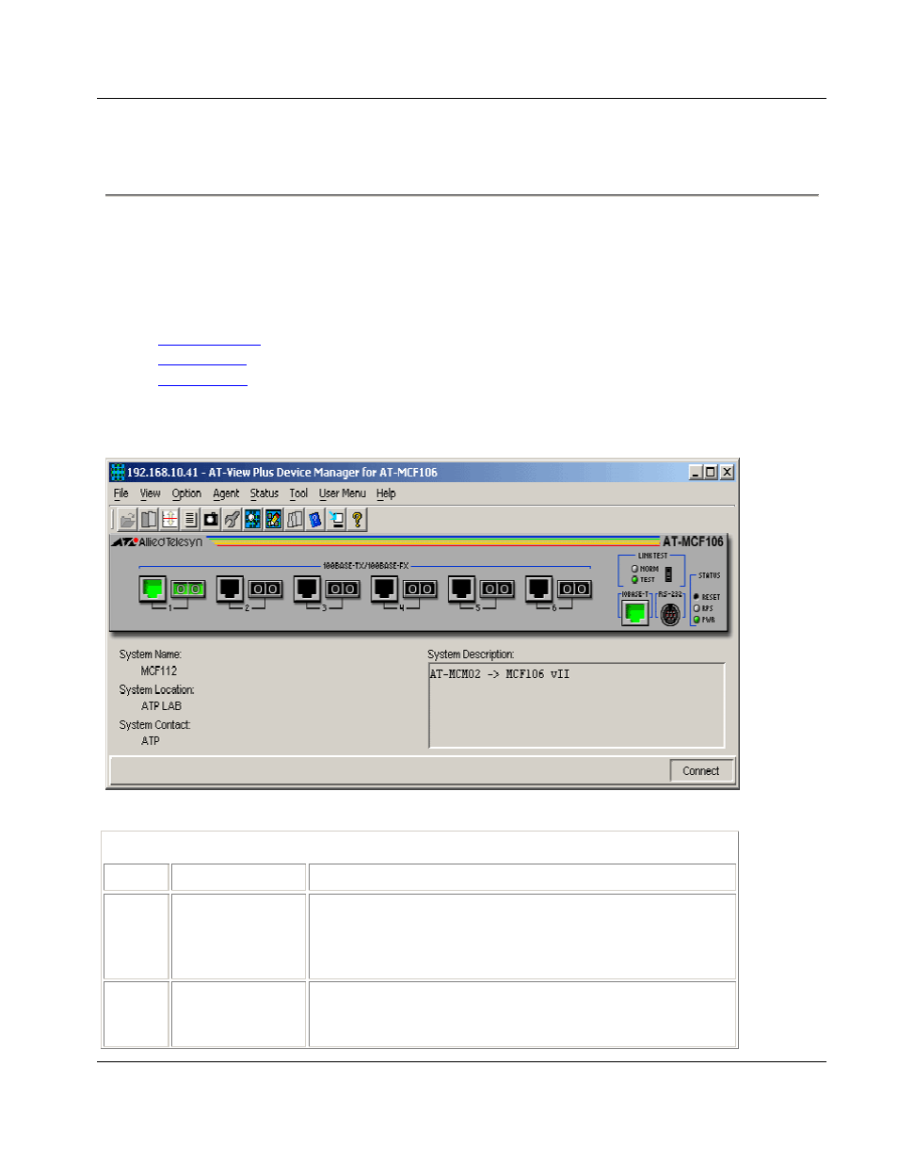Maximize the Device Manager window
This screenshot has width=898, height=1163.
click(711, 472)
